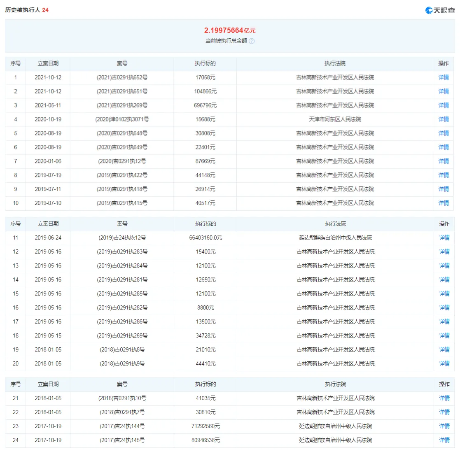Select case number (2020)津0102执3071号

coord(122,119)
